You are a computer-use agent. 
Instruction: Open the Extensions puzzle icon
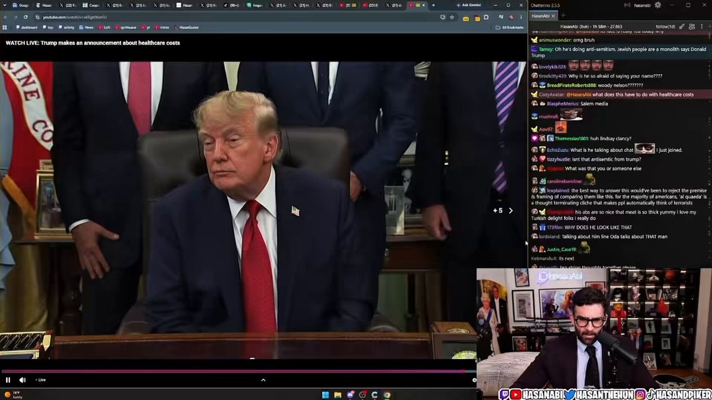486,17
